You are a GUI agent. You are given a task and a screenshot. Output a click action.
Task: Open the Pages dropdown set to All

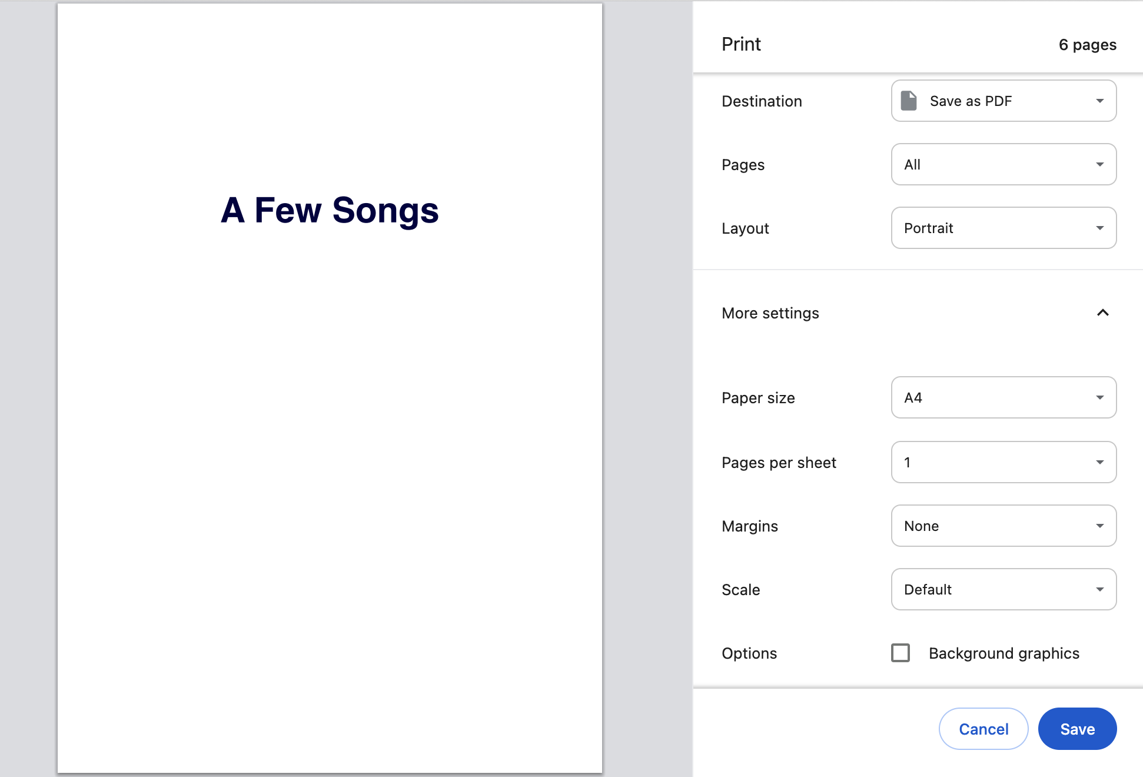click(x=1004, y=165)
